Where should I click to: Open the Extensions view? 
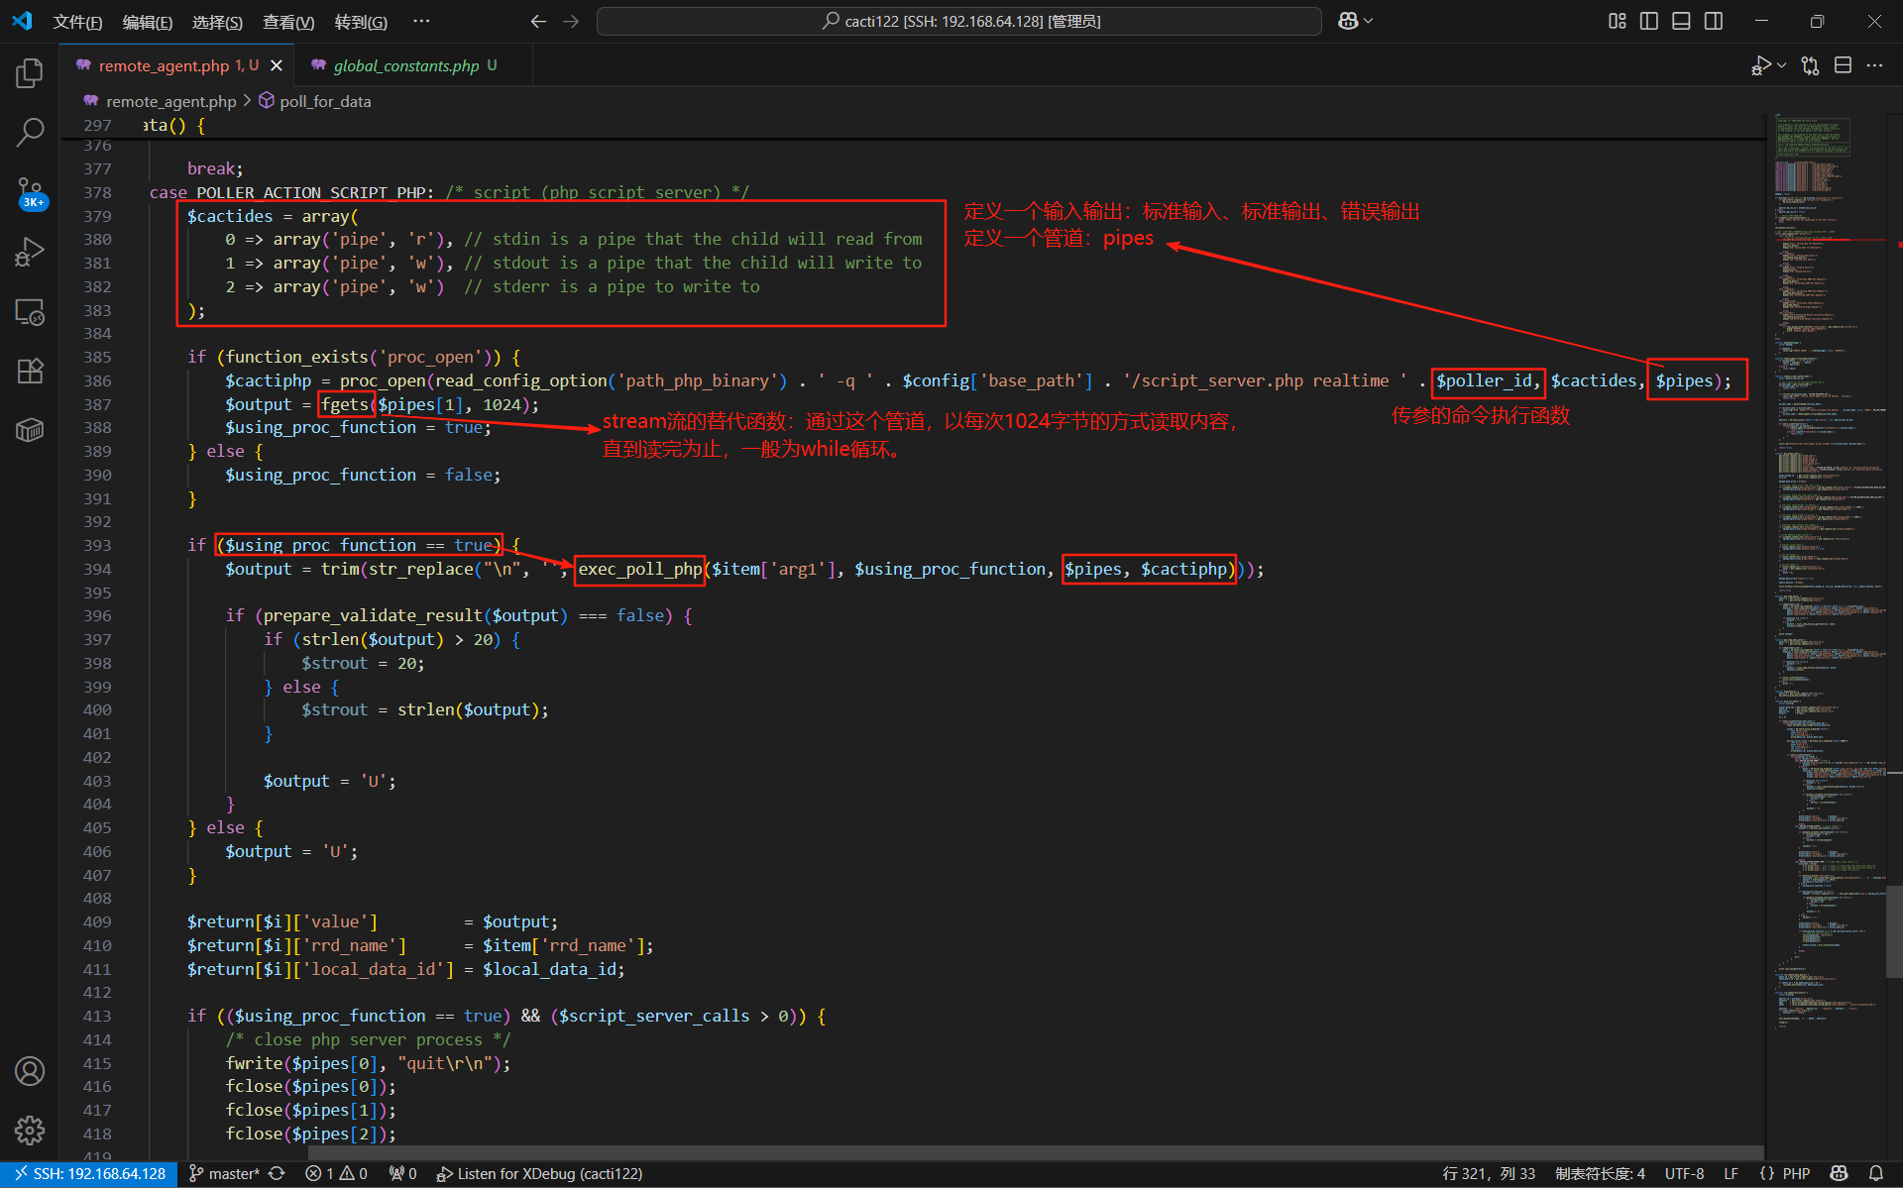tap(30, 372)
